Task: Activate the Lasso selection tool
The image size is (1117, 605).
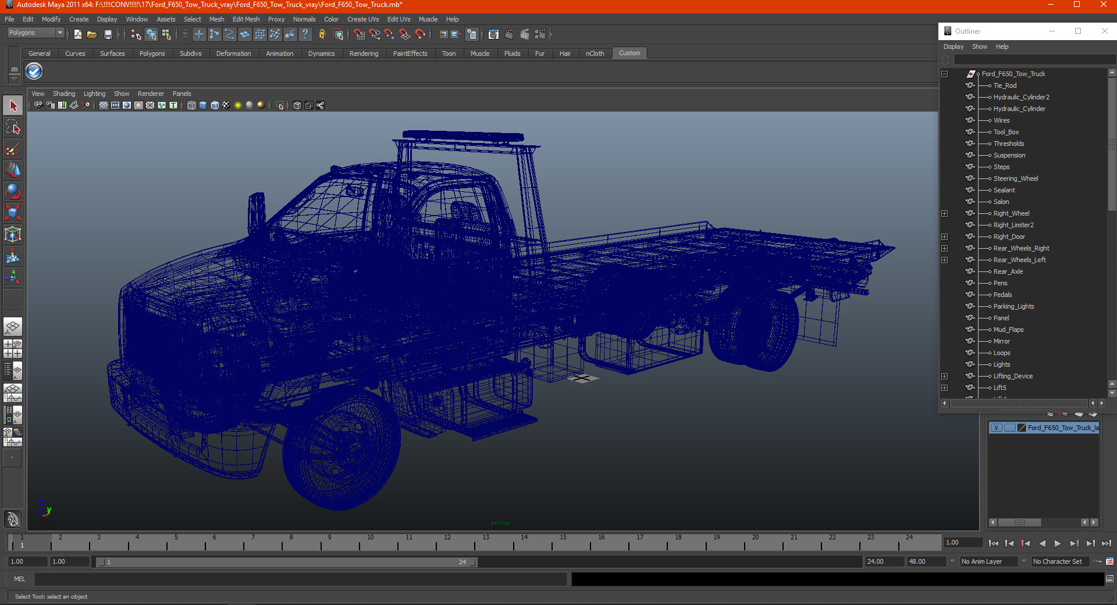Action: pyautogui.click(x=13, y=127)
